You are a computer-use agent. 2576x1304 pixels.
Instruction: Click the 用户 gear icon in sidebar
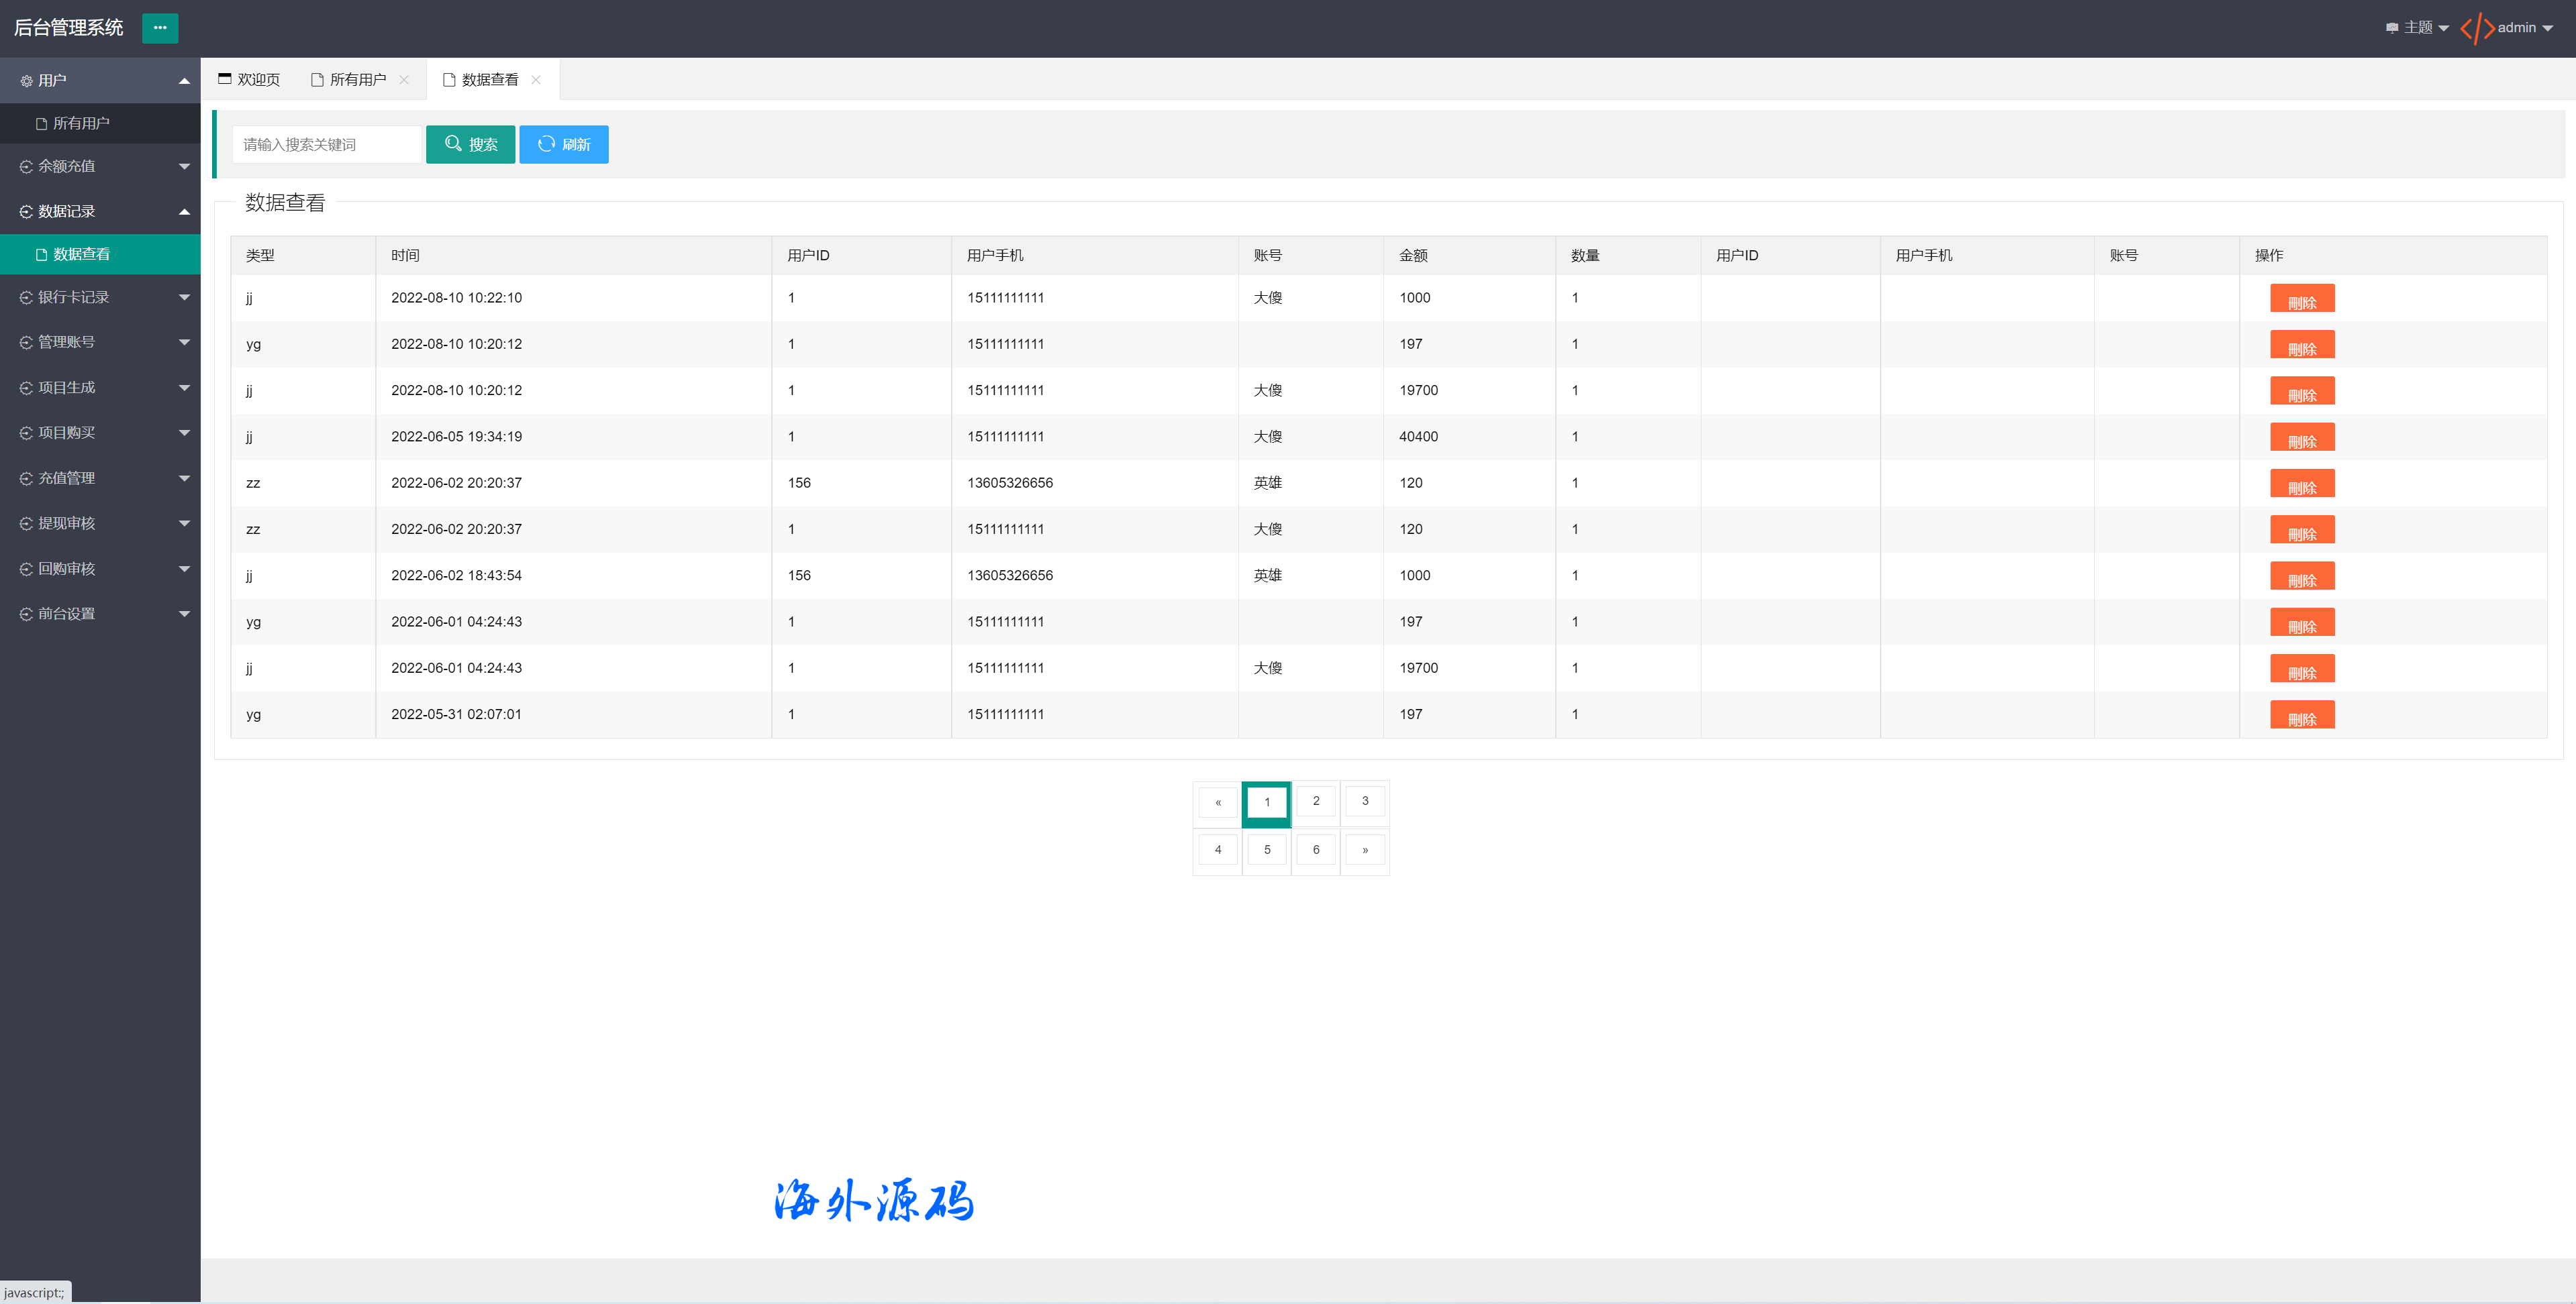[26, 81]
